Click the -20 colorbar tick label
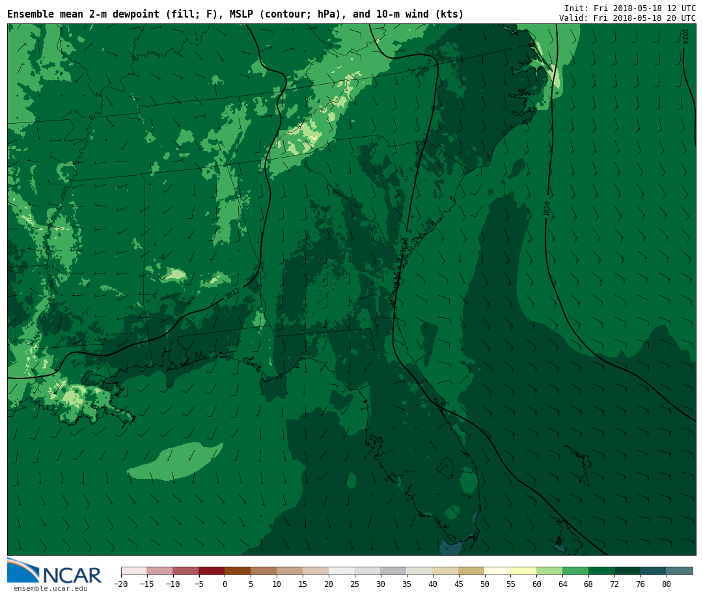703x596 pixels. [x=121, y=584]
